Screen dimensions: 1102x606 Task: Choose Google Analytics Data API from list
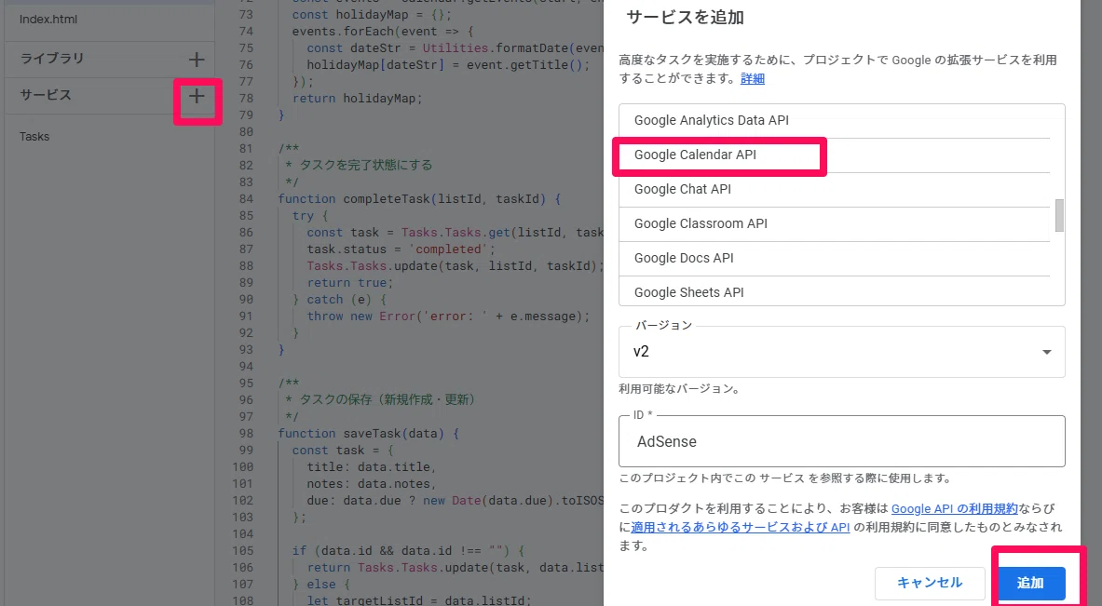tap(835, 121)
